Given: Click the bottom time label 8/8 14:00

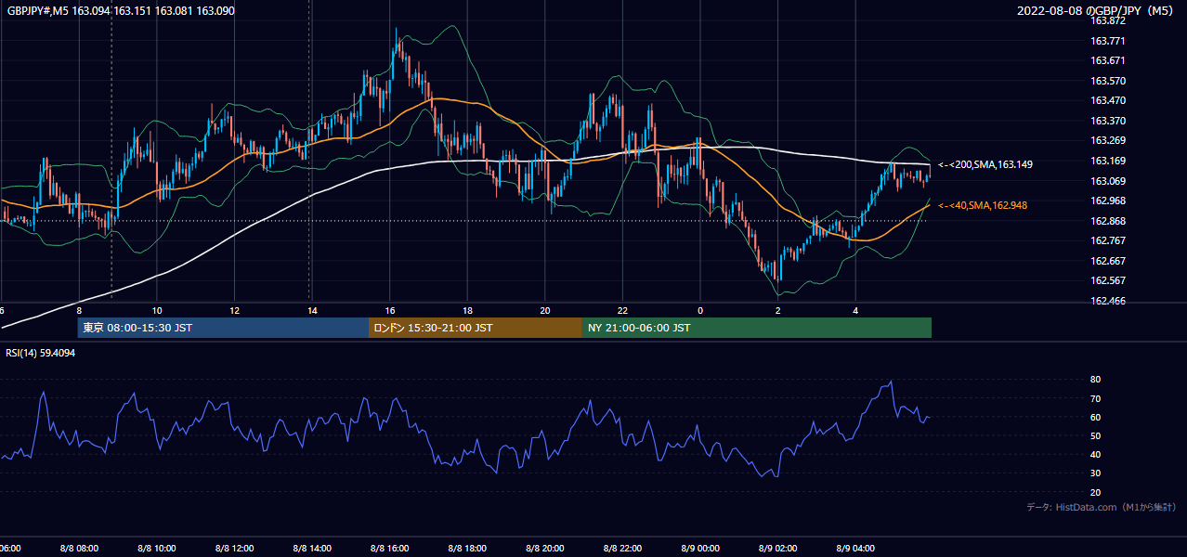Looking at the screenshot, I should [312, 549].
